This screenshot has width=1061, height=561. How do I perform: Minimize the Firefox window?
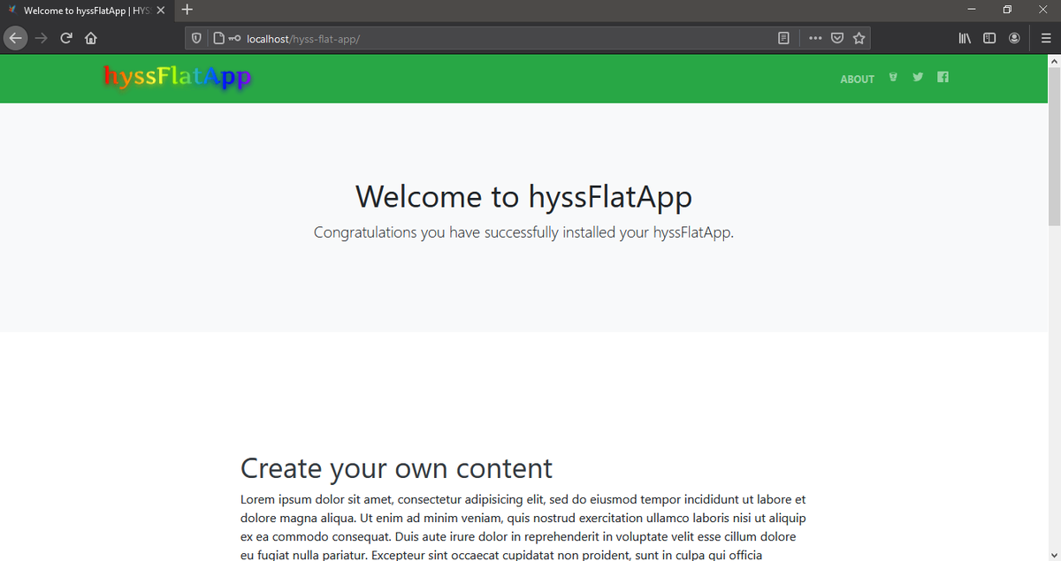point(972,10)
